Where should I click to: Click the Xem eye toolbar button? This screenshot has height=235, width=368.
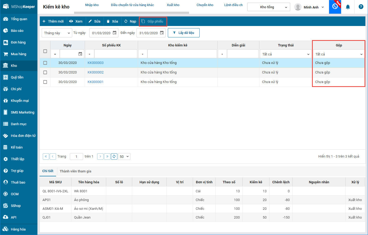pos(76,21)
